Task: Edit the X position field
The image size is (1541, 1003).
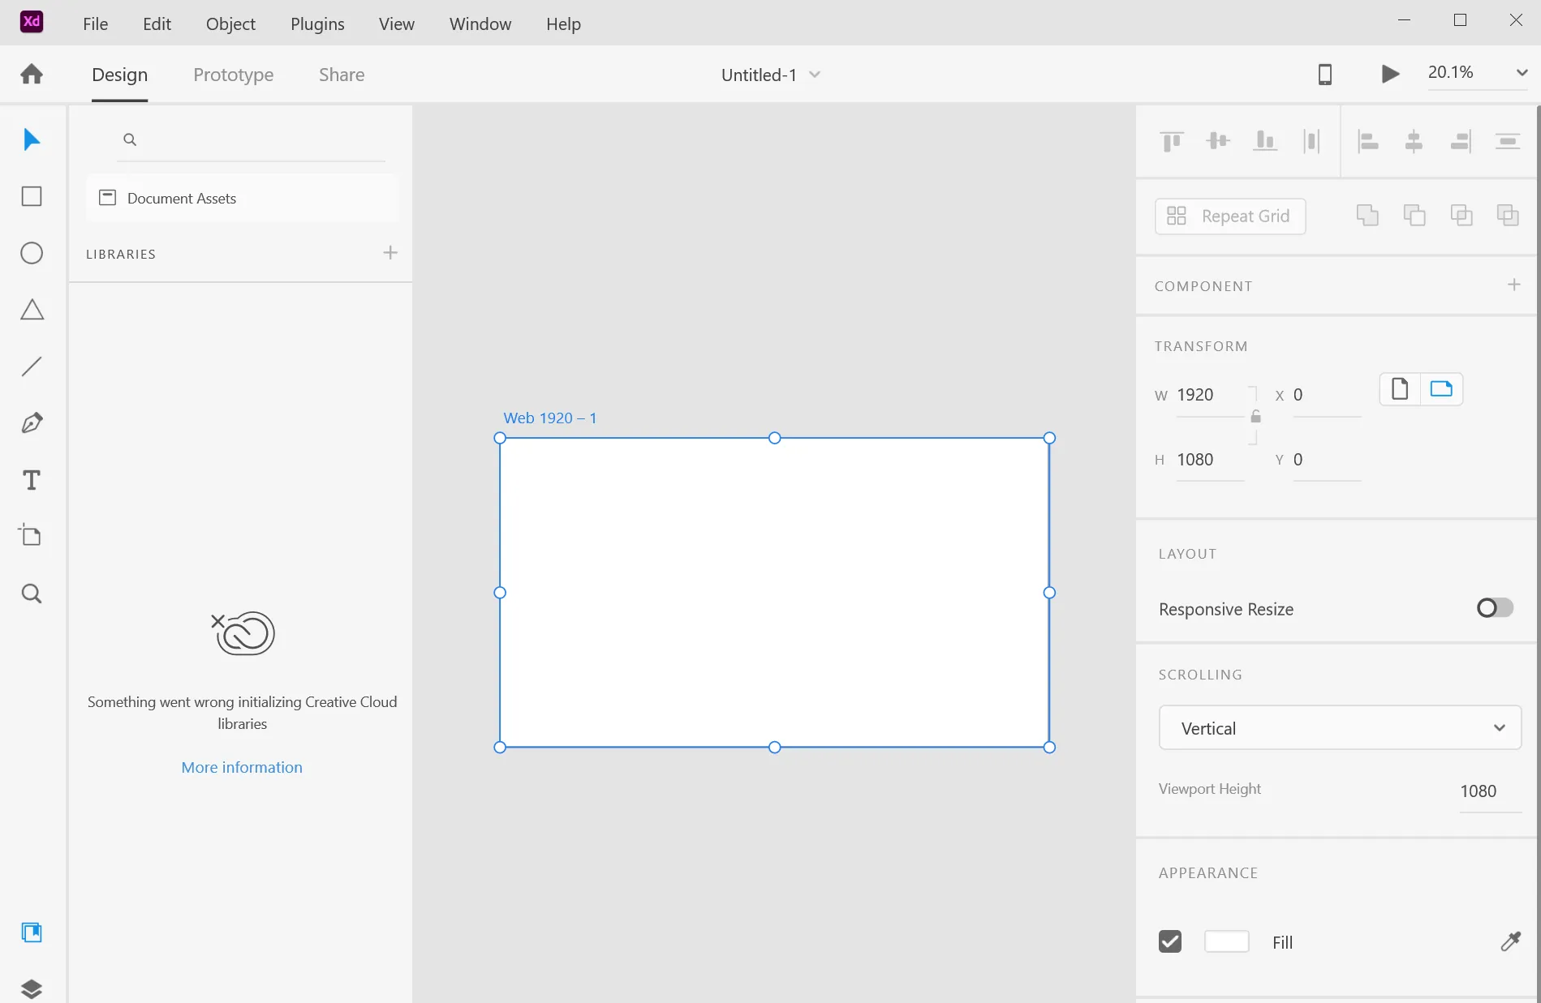Action: [x=1326, y=395]
